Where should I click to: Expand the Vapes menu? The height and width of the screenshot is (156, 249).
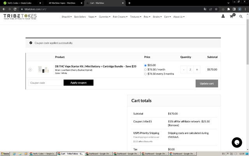coord(92,17)
